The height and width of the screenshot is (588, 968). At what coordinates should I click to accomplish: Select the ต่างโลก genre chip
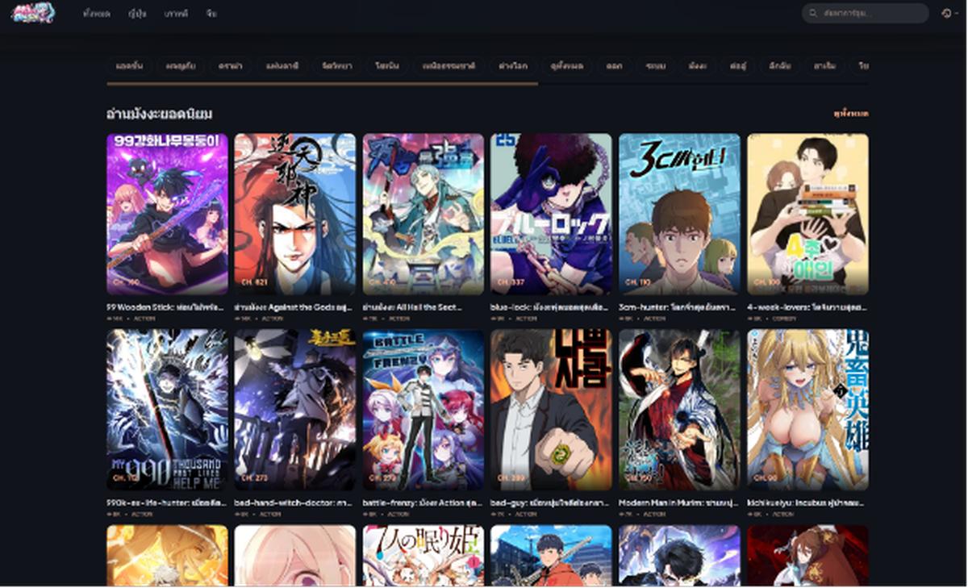point(512,66)
